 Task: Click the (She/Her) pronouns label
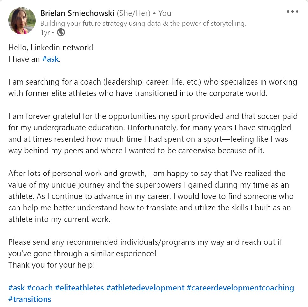point(133,13)
